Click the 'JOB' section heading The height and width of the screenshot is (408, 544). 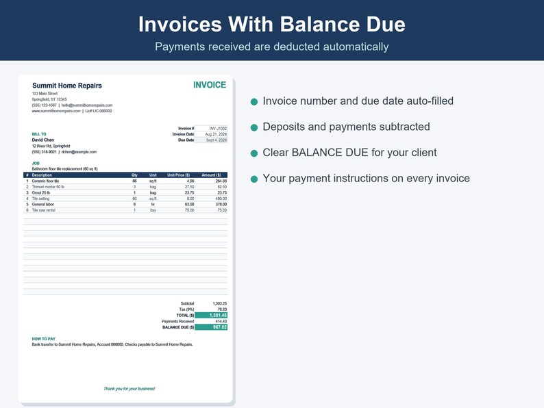(36, 164)
